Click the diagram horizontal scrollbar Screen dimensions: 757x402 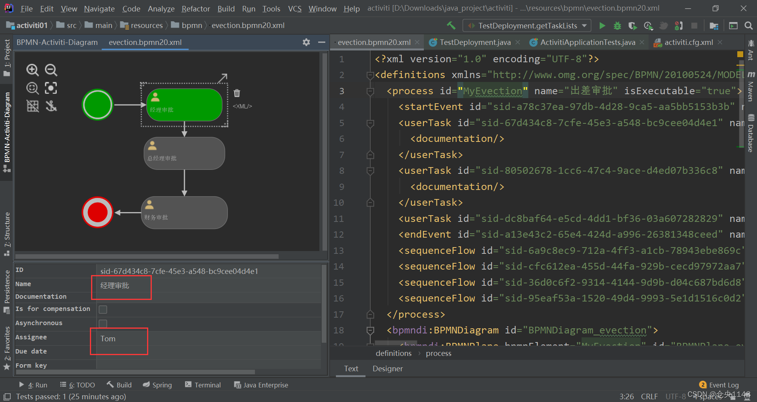click(x=147, y=257)
